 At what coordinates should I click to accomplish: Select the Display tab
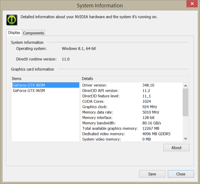point(14,33)
